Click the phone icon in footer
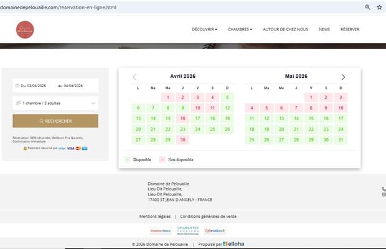386x249 pixels. click(x=383, y=189)
